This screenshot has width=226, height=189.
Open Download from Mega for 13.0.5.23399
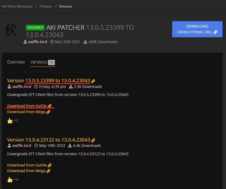26,112
